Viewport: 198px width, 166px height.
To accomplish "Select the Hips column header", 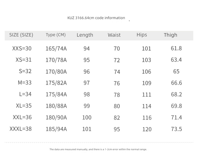I will [x=142, y=35].
